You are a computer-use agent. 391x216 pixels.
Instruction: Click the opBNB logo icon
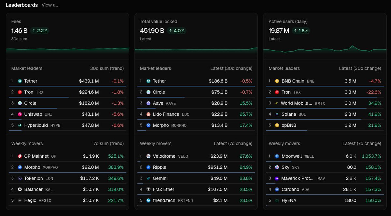click(x=277, y=125)
